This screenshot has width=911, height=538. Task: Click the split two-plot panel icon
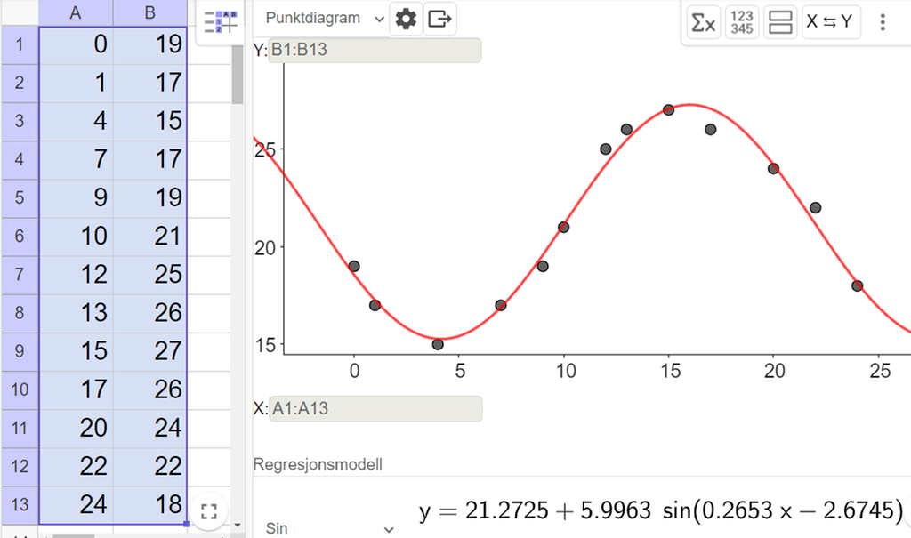pyautogui.click(x=781, y=22)
